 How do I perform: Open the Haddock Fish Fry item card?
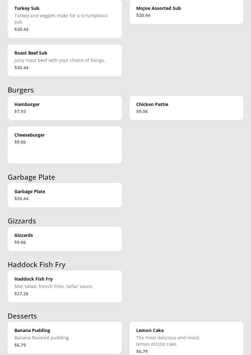point(65,286)
